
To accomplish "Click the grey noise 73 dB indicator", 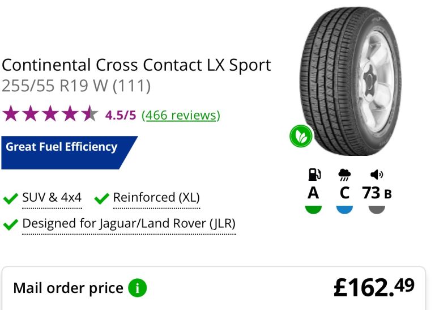I will click(x=377, y=208).
